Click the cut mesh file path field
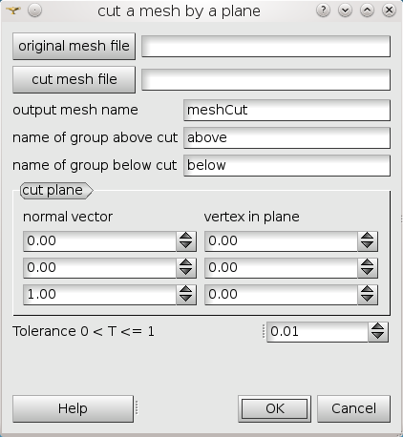 coord(265,79)
